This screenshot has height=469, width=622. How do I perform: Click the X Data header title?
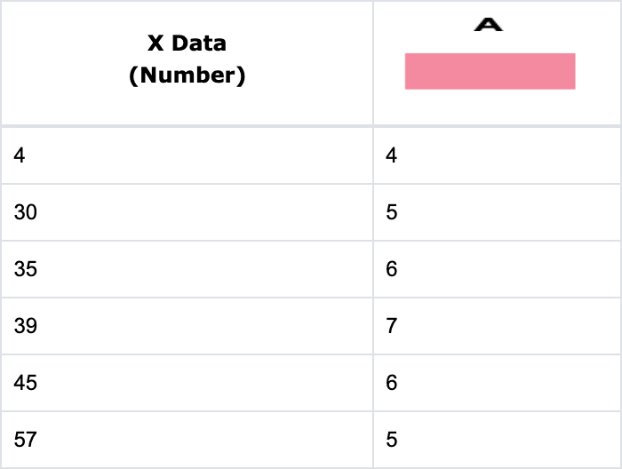pos(187,43)
